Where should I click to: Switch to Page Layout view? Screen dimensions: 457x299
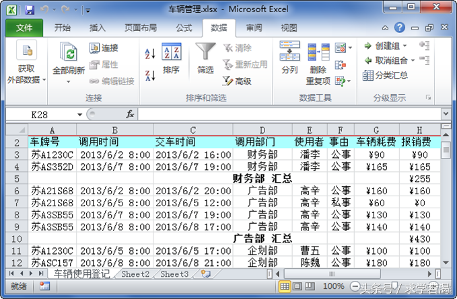297,286
